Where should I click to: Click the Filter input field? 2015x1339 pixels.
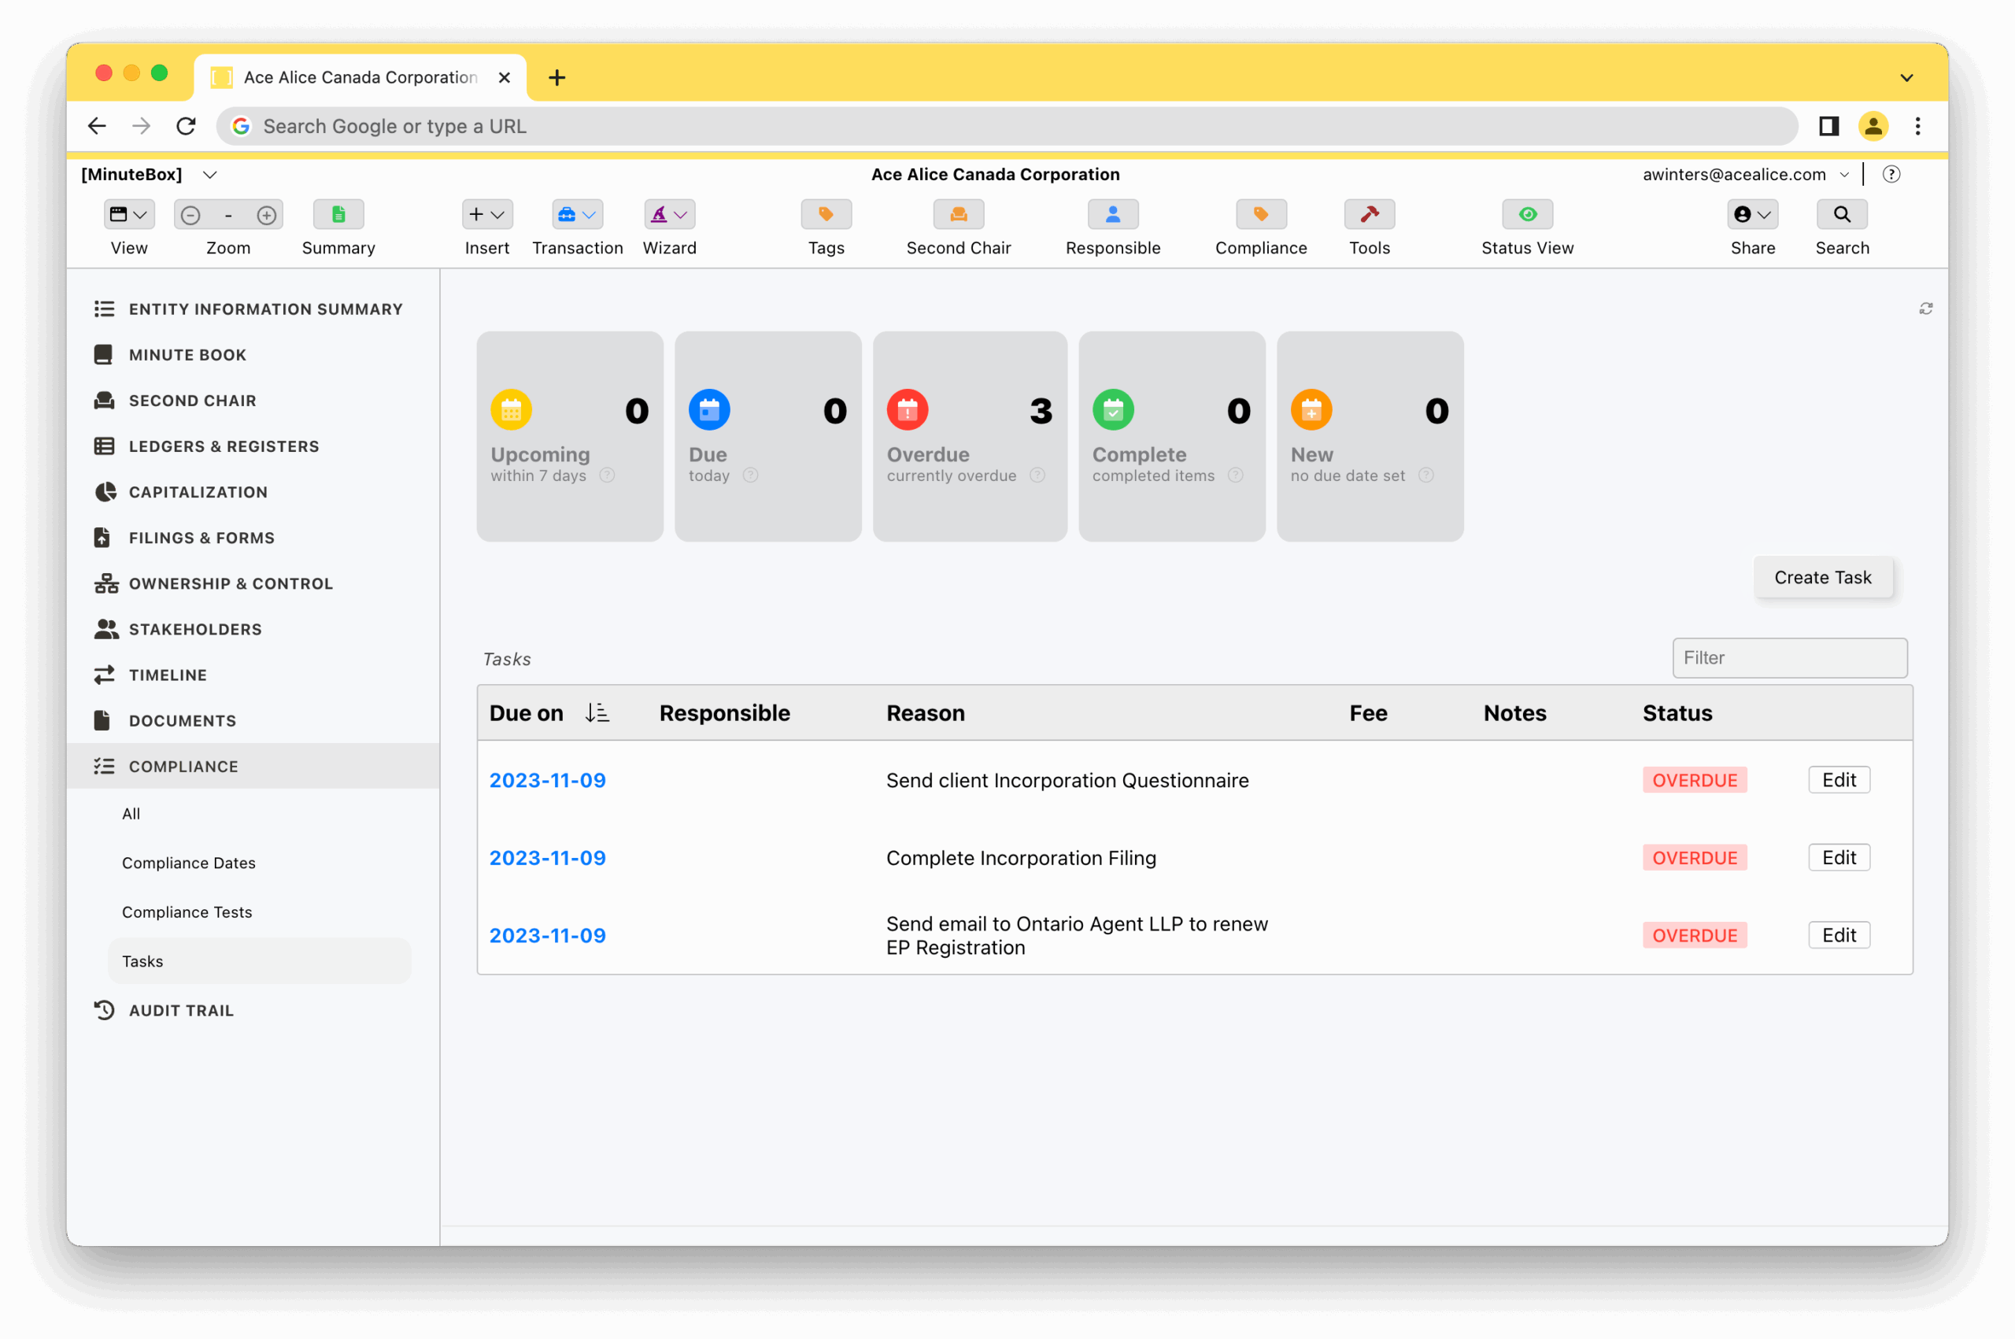(1789, 657)
